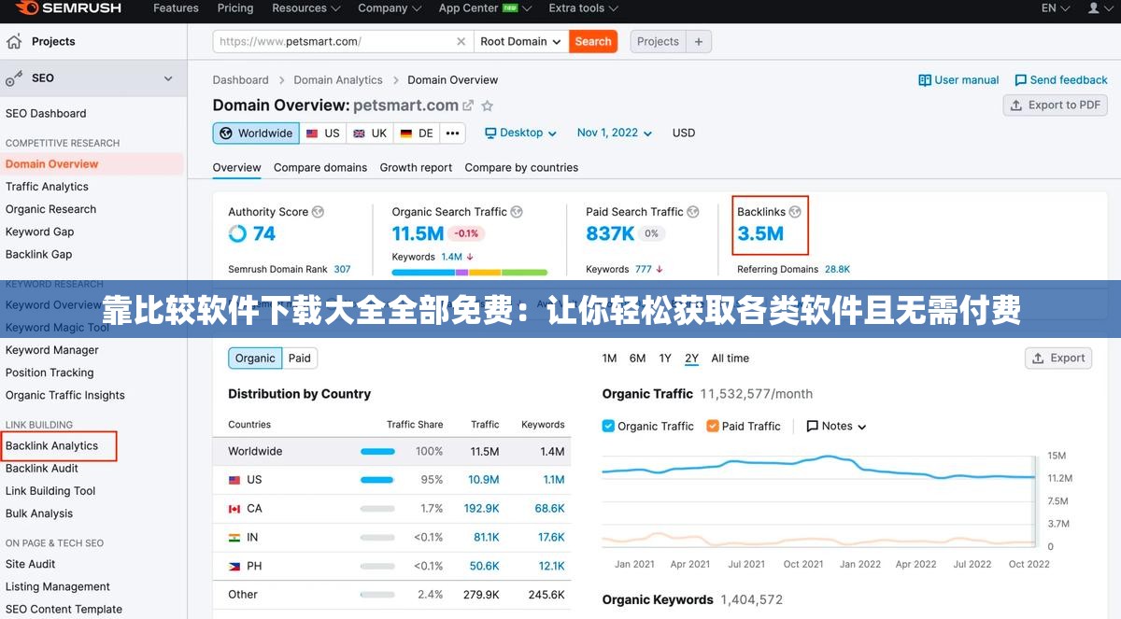Image resolution: width=1121 pixels, height=619 pixels.
Task: Click the chart Export button
Action: pos(1059,359)
